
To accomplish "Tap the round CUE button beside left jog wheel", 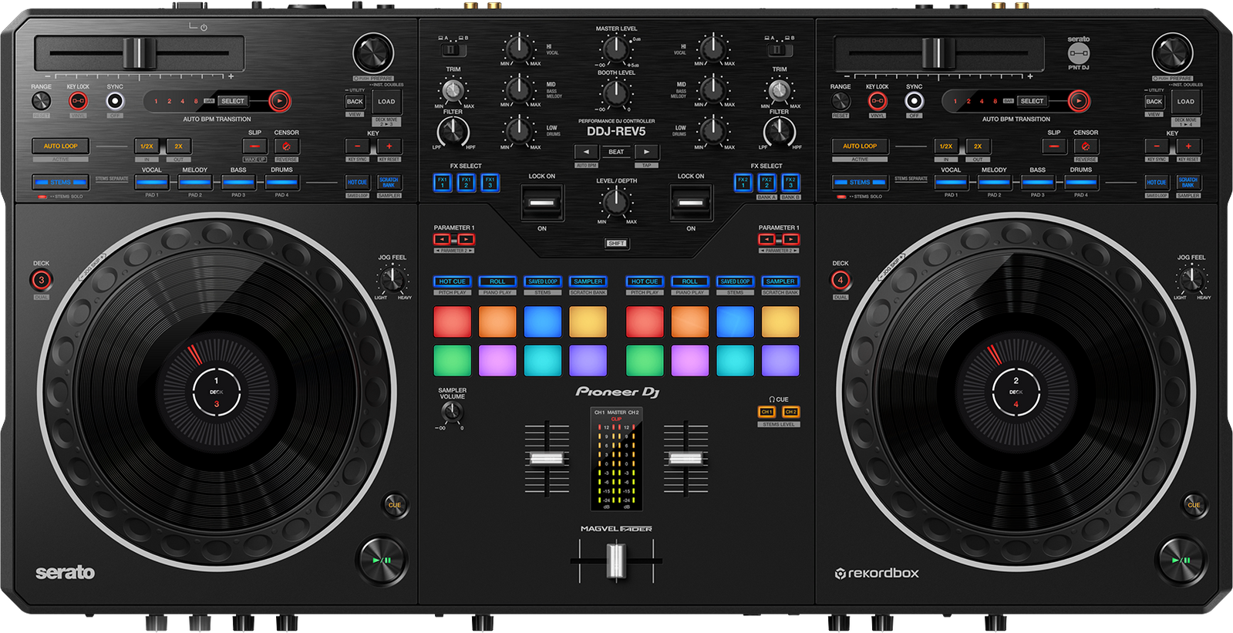I will tap(395, 505).
